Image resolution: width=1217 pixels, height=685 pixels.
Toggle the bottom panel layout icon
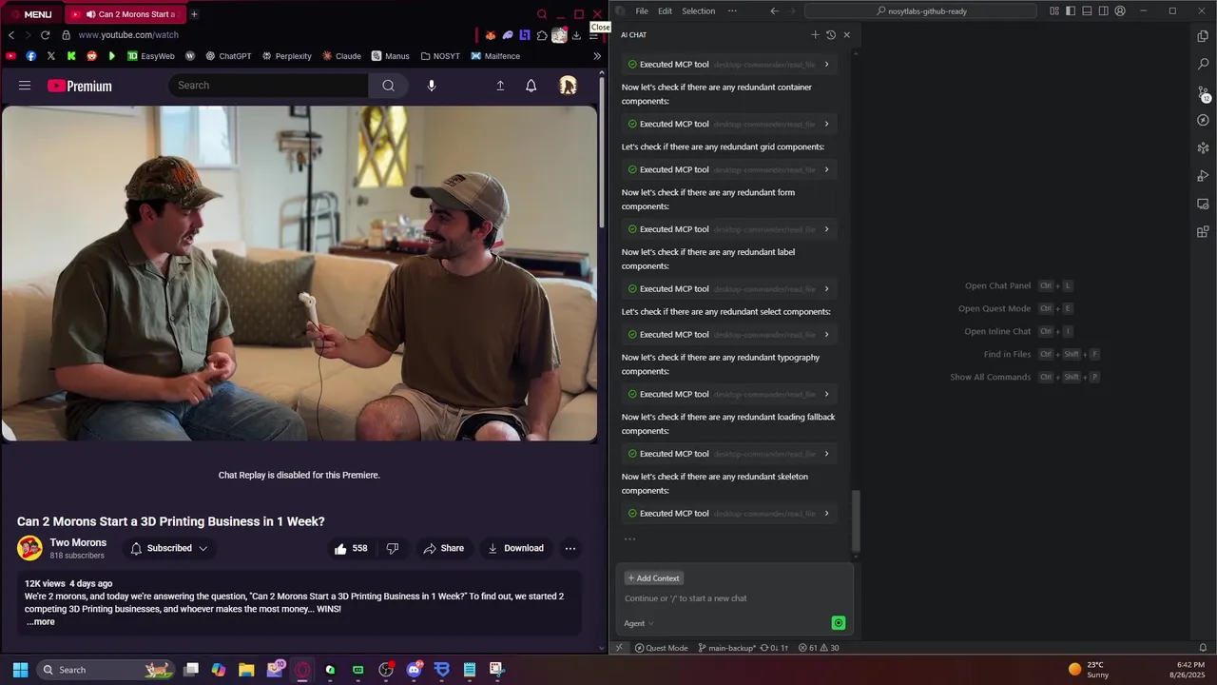pos(1087,11)
